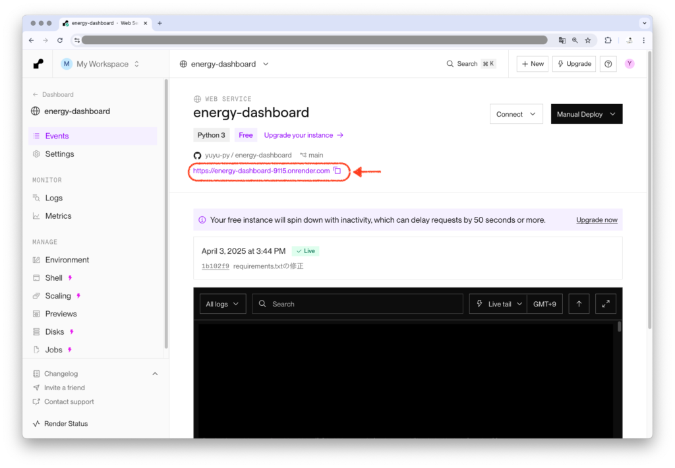Open browser zoom magnifier icon
Screen dimensions: 675x468
click(x=575, y=40)
